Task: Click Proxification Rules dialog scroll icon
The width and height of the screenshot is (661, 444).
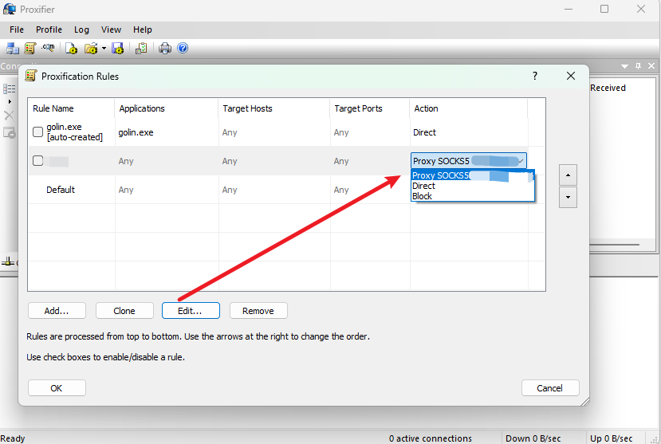Action: tap(31, 76)
